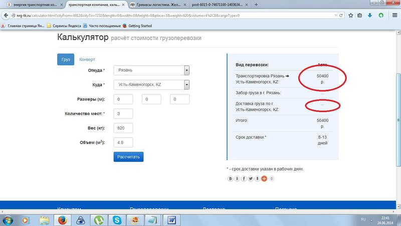Click the RU language indicator
The height and width of the screenshot is (226, 401).
363,219
